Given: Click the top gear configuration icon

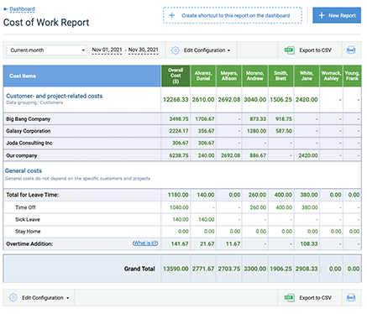Looking at the screenshot, I should 176,50.
